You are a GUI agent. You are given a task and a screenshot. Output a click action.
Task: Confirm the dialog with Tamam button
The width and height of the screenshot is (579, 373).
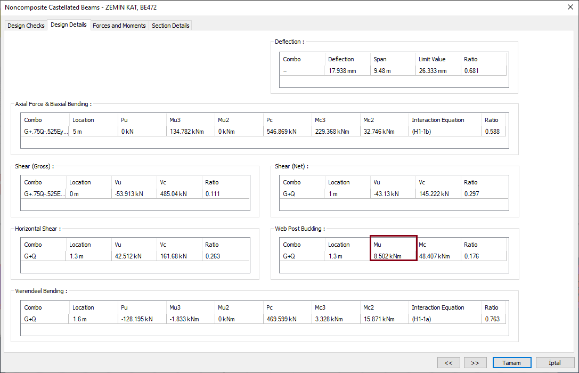[x=511, y=362]
